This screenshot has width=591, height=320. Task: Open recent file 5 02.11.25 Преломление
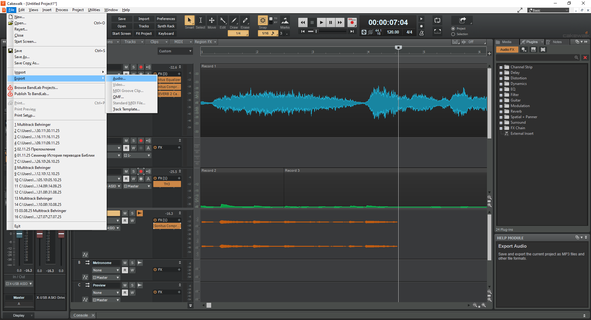(57, 149)
